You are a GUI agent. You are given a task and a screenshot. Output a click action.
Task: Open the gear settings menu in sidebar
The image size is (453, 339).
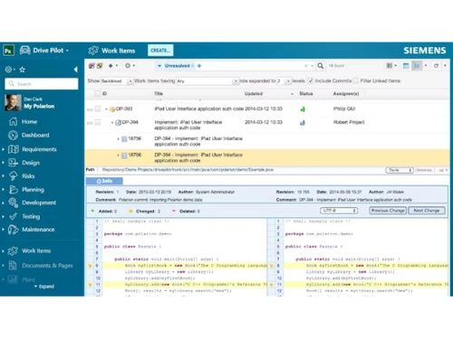point(10,70)
